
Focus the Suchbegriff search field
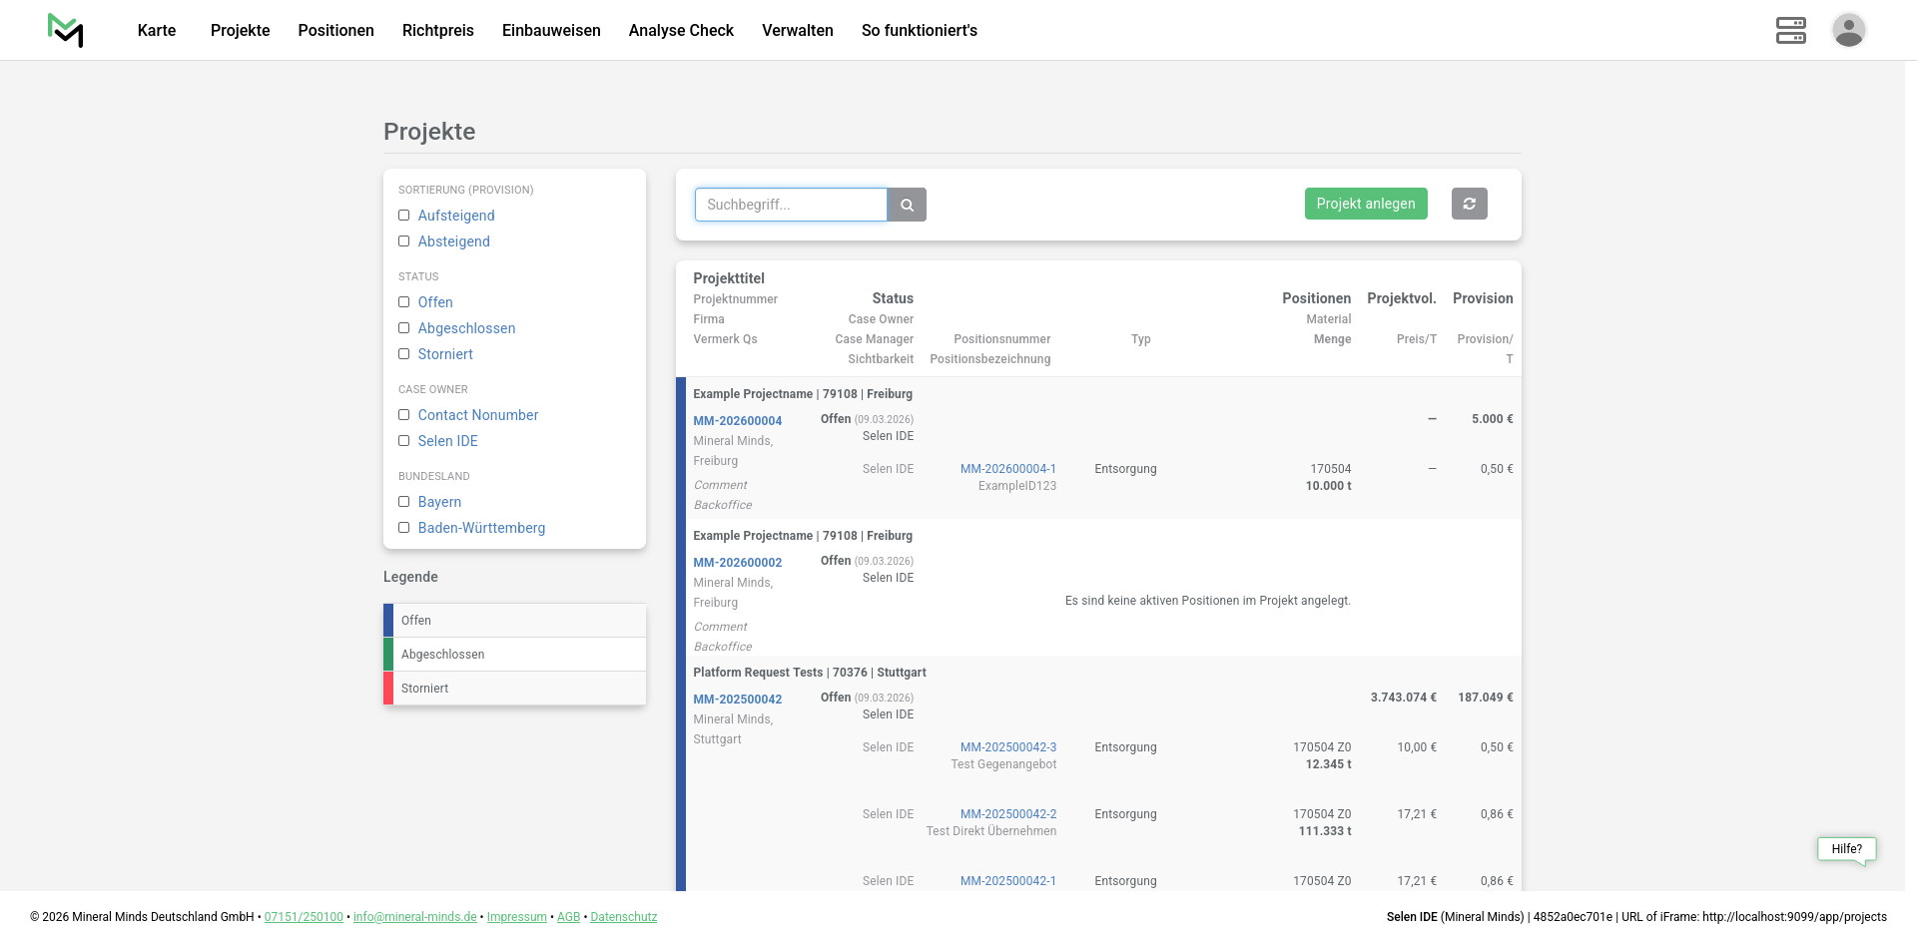[x=790, y=205]
